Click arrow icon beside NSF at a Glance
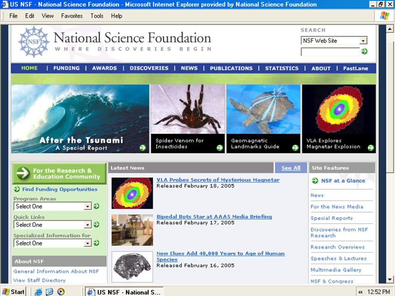The width and height of the screenshot is (395, 296). pos(315,180)
